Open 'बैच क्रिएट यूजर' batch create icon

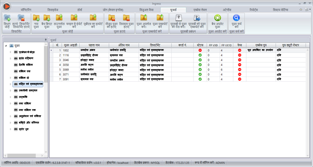[x=47, y=18]
